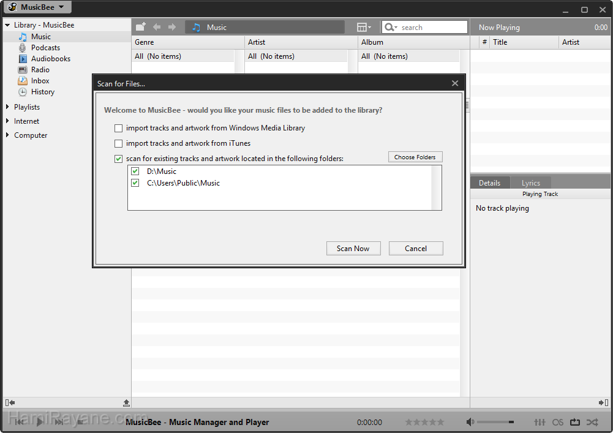Viewport: 613px width, 433px height.
Task: Click the folder list scrollbar
Action: click(436, 188)
